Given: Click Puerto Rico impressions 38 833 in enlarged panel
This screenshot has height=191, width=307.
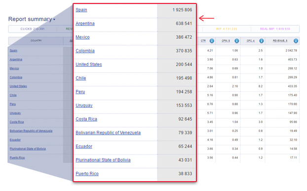Looking at the screenshot, I should pyautogui.click(x=185, y=174).
